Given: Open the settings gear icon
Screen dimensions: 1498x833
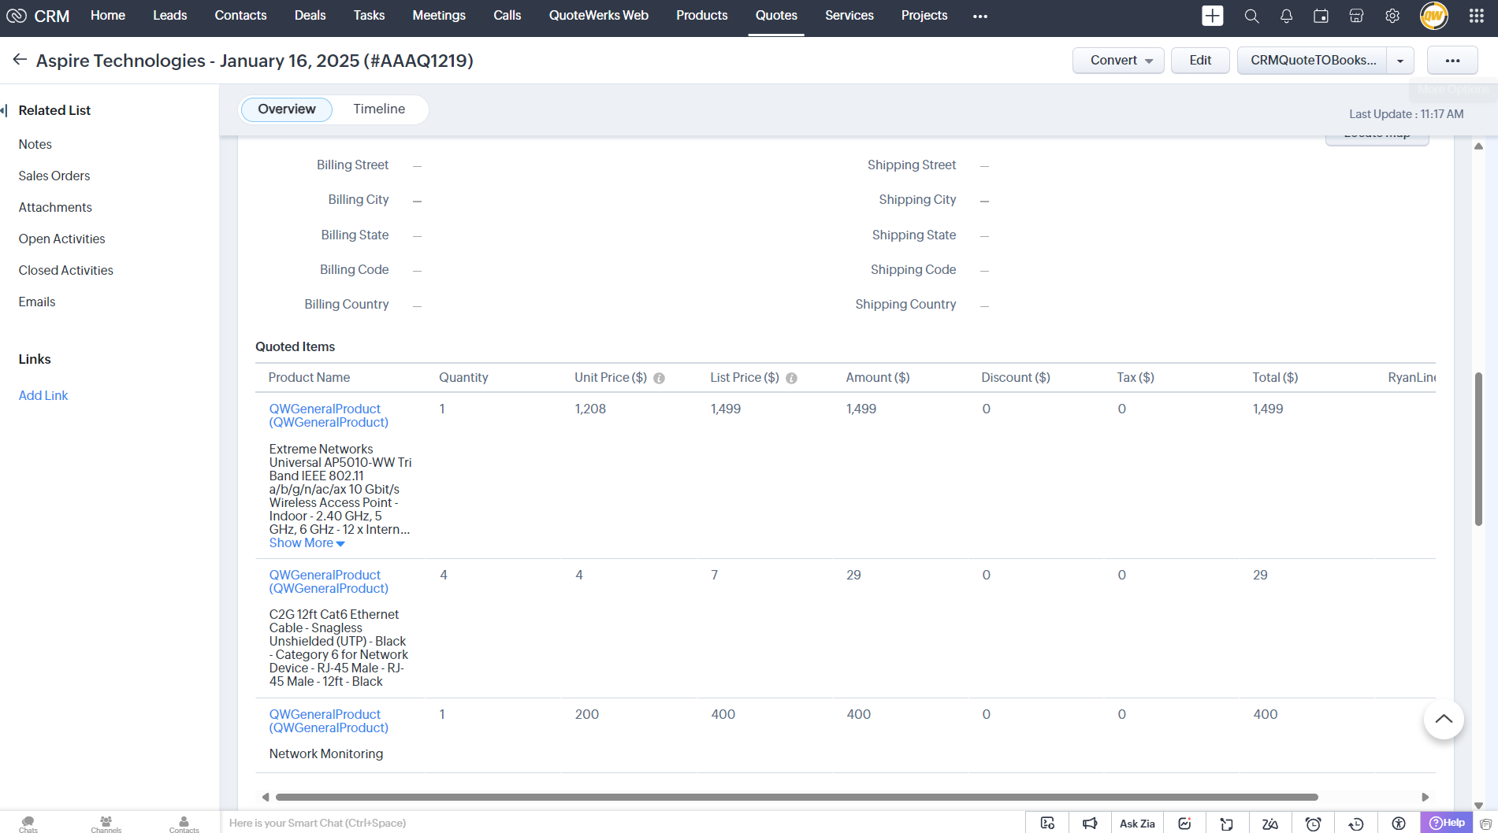Looking at the screenshot, I should [x=1392, y=16].
